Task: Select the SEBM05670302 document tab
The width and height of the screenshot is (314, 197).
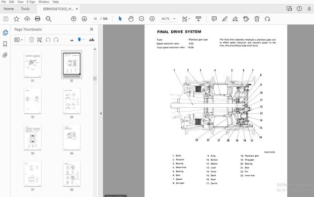Action: (x=58, y=9)
